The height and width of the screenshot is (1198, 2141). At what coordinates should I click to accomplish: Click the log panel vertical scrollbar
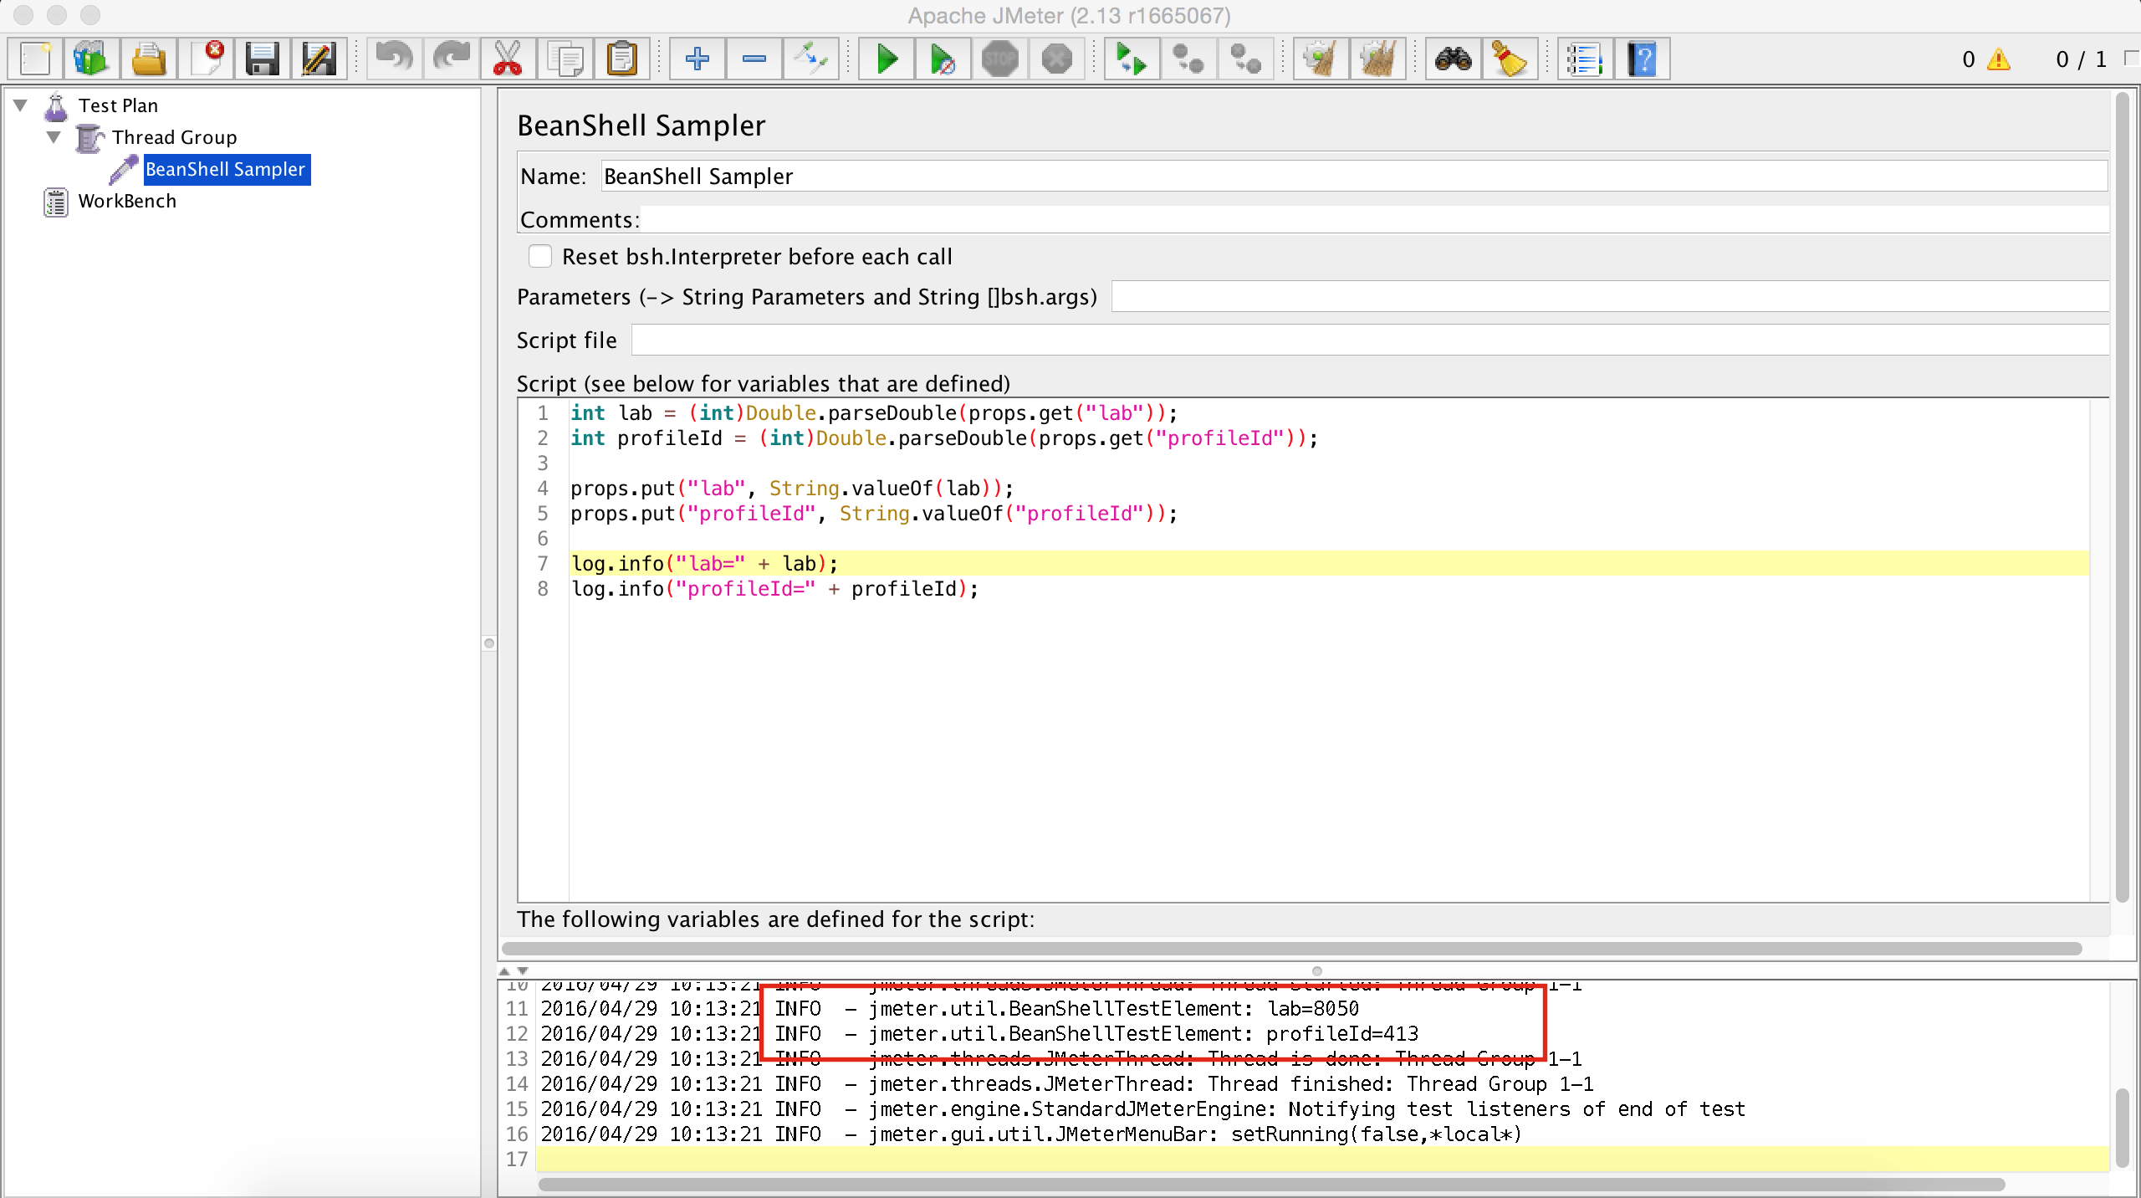pos(2121,1128)
